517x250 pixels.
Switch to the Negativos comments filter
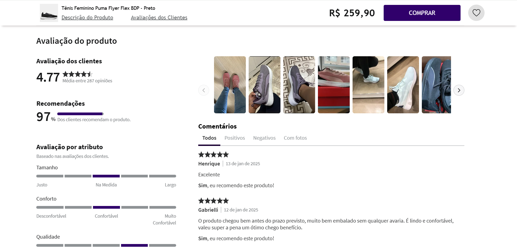(x=264, y=138)
